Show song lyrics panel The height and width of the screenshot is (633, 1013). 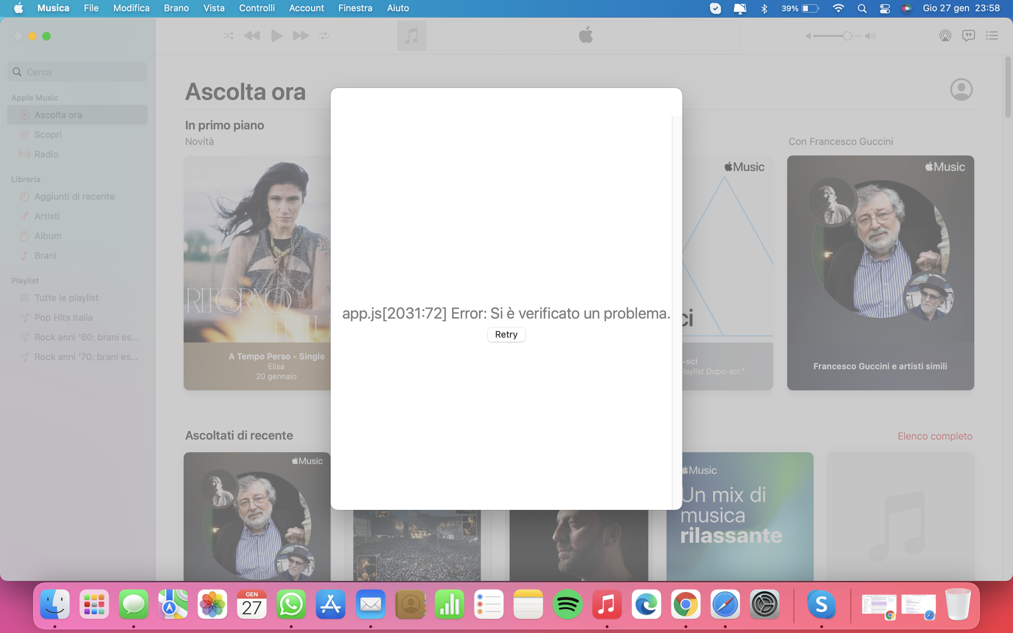click(968, 36)
